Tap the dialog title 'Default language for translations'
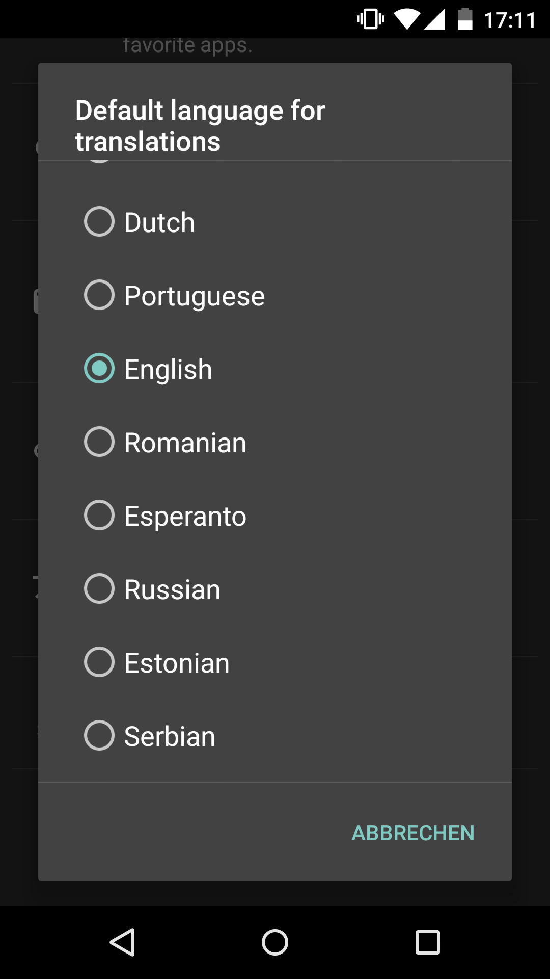This screenshot has height=979, width=550. 200,125
